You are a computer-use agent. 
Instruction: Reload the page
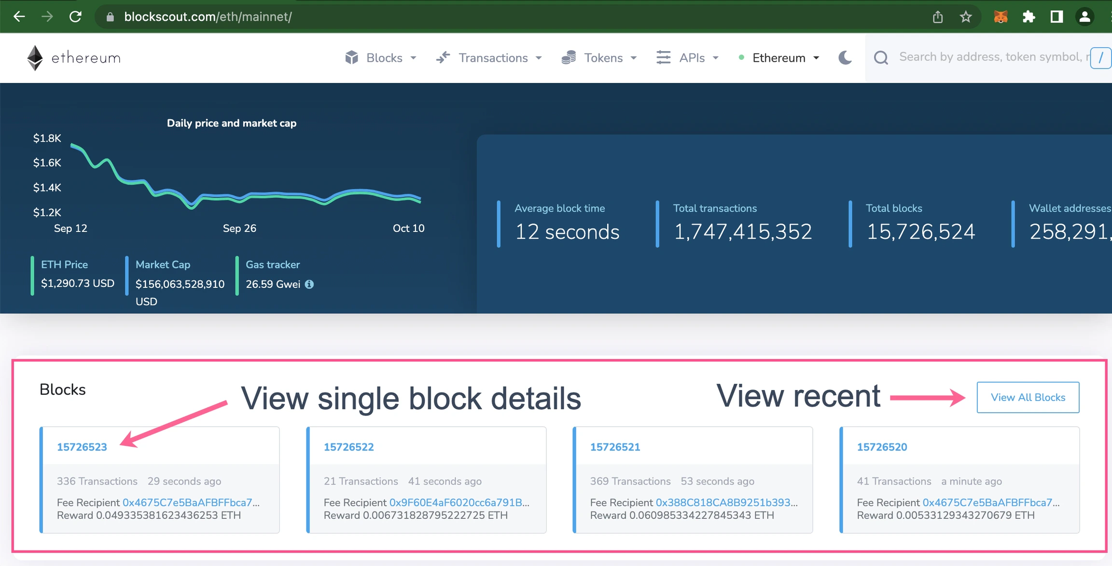(x=75, y=17)
